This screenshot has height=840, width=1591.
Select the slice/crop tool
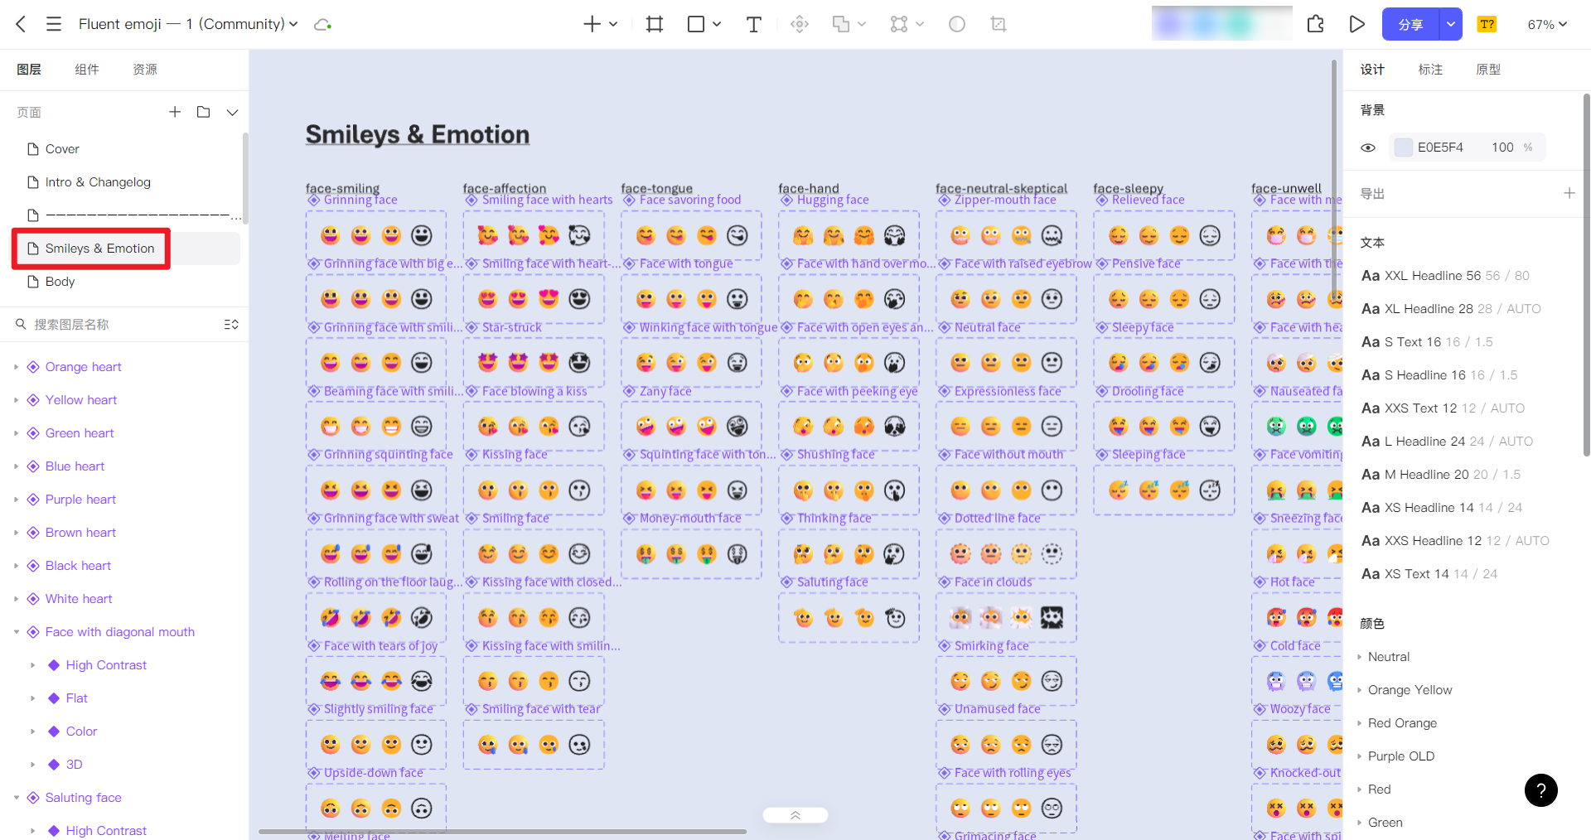pyautogui.click(x=999, y=24)
